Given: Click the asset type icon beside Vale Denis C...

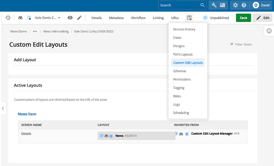Looking at the screenshot, I should tap(29, 17).
